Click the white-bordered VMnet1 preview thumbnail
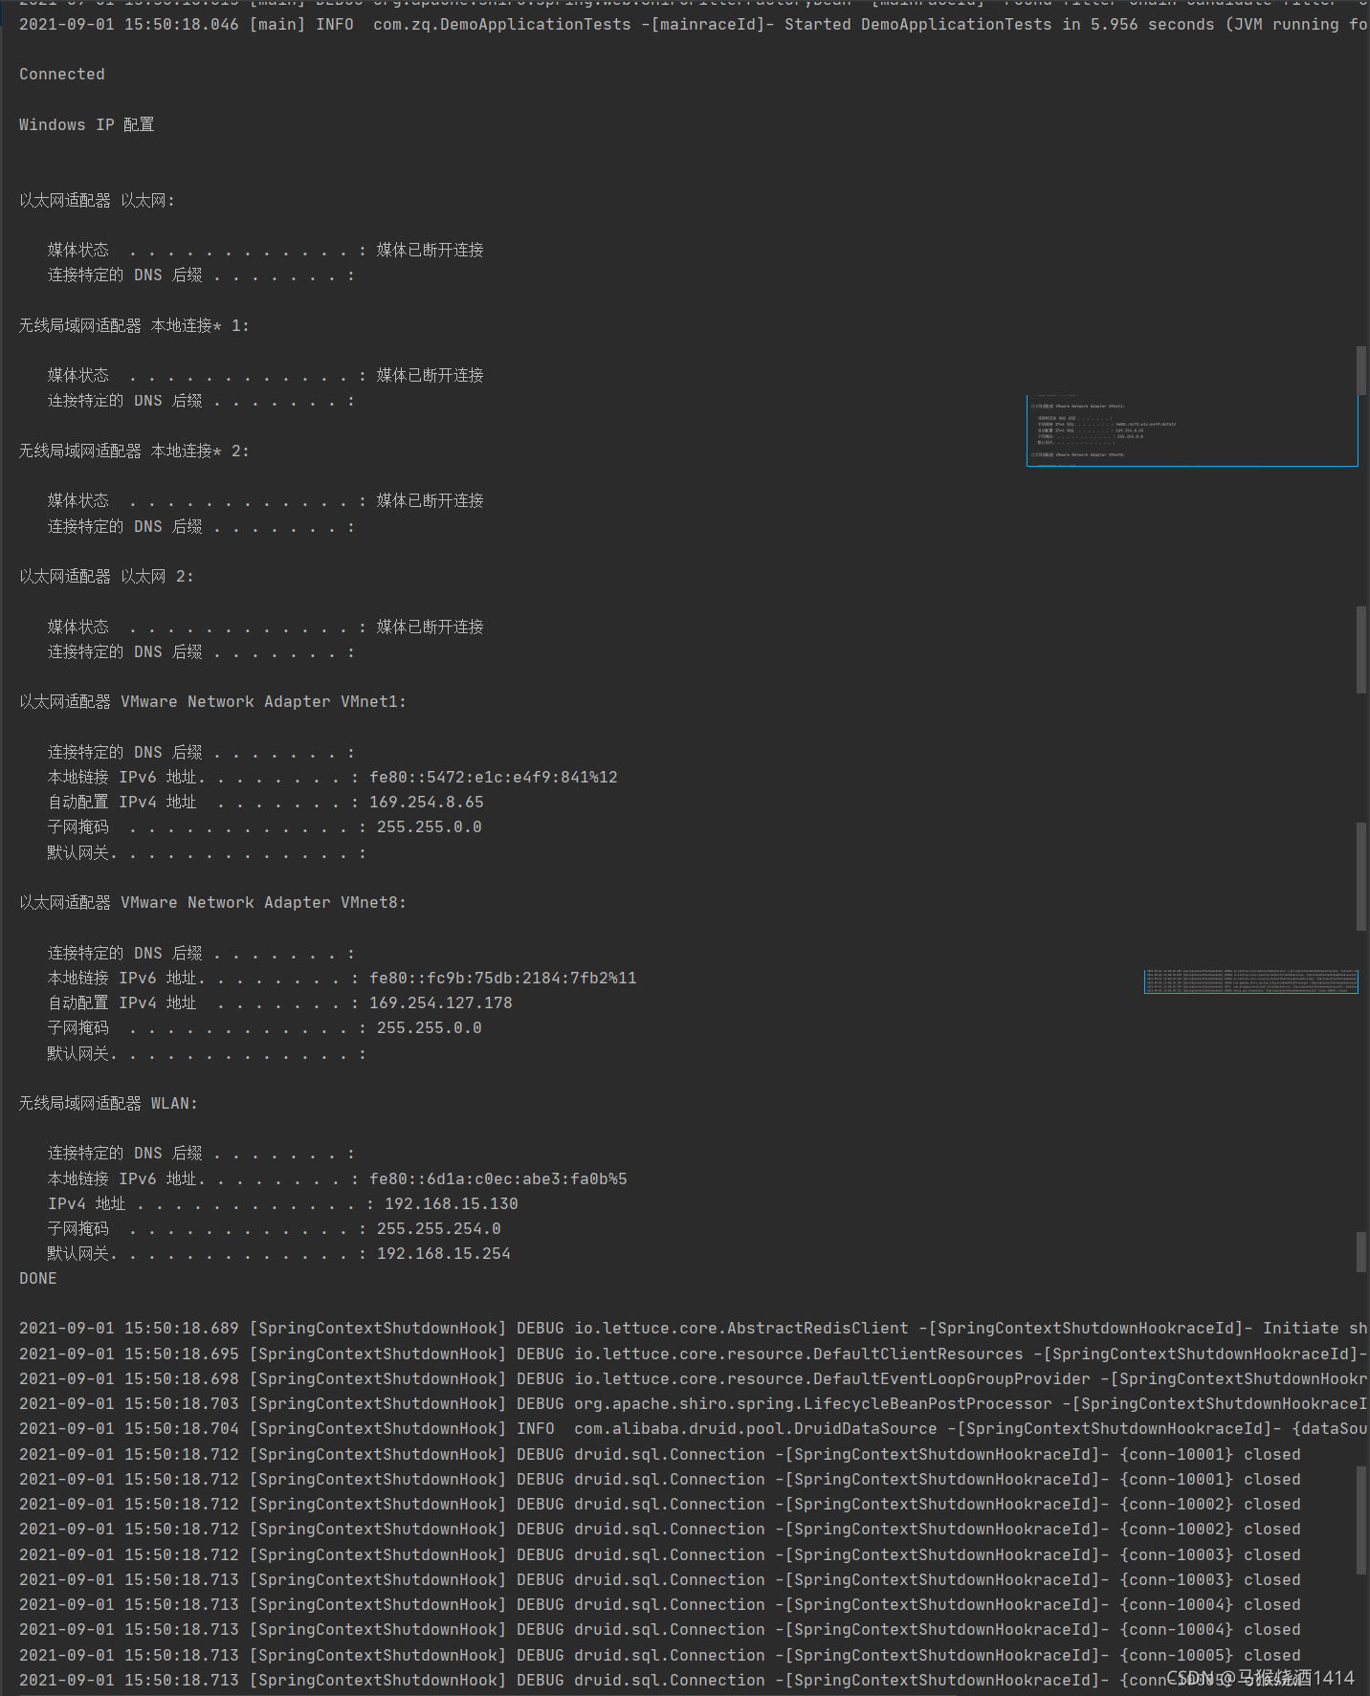This screenshot has width=1370, height=1696. (1192, 430)
